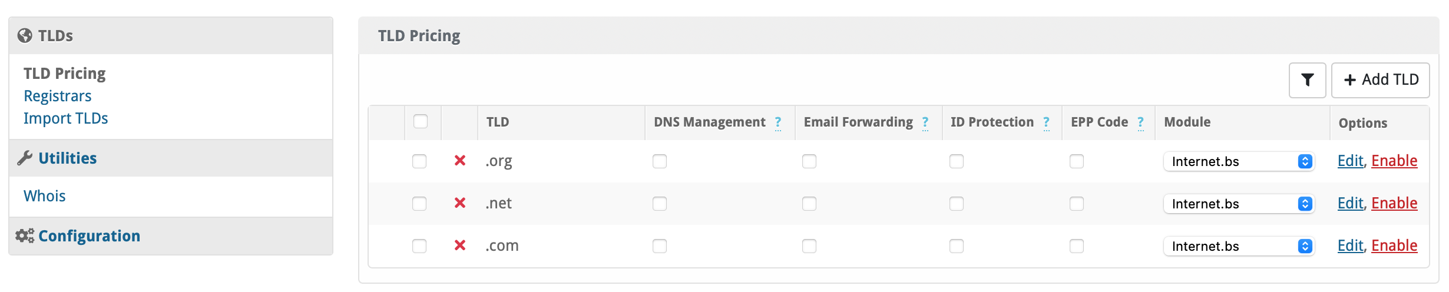Click the filter funnel icon
The image size is (1449, 292).
1307,80
